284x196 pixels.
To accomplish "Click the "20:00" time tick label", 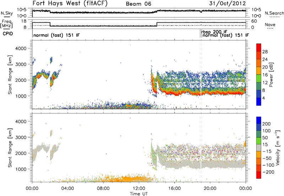I will click(210, 189).
